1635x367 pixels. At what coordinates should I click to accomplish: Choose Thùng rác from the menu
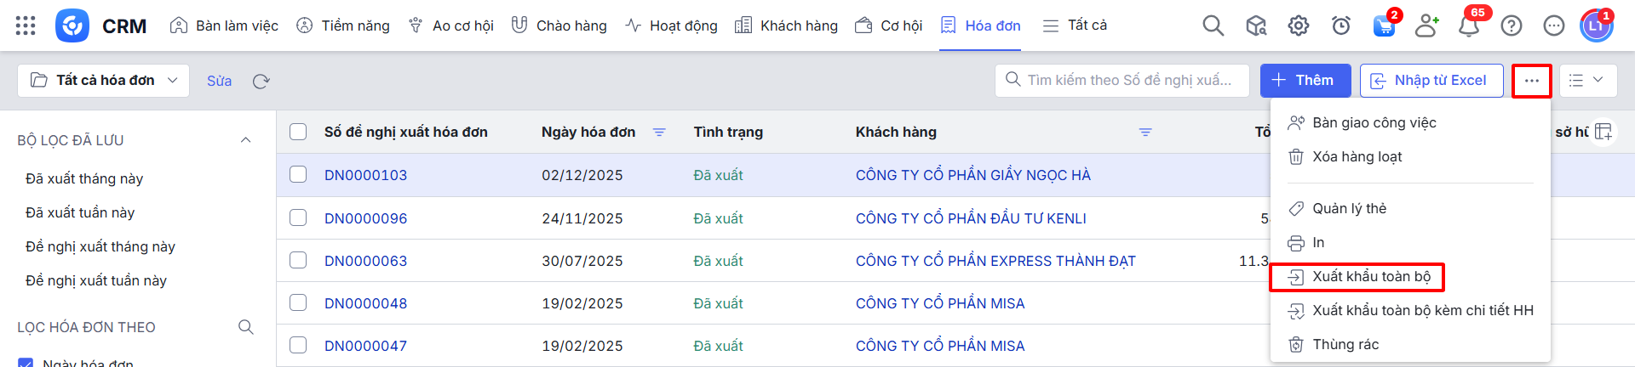[x=1345, y=344]
